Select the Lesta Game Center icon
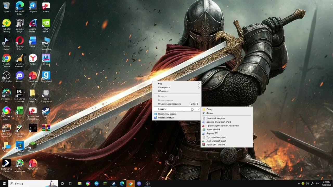This screenshot has width=333, height=187. 7,166
